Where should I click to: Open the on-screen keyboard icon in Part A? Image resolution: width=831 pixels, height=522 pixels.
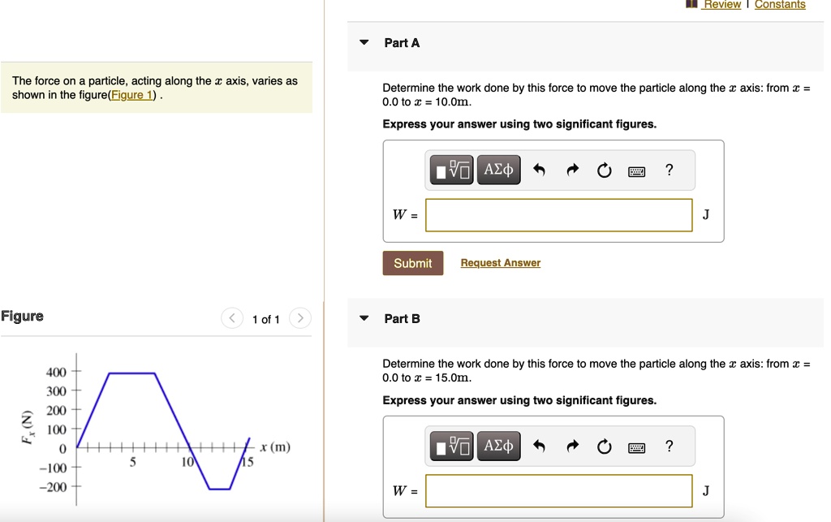click(636, 170)
